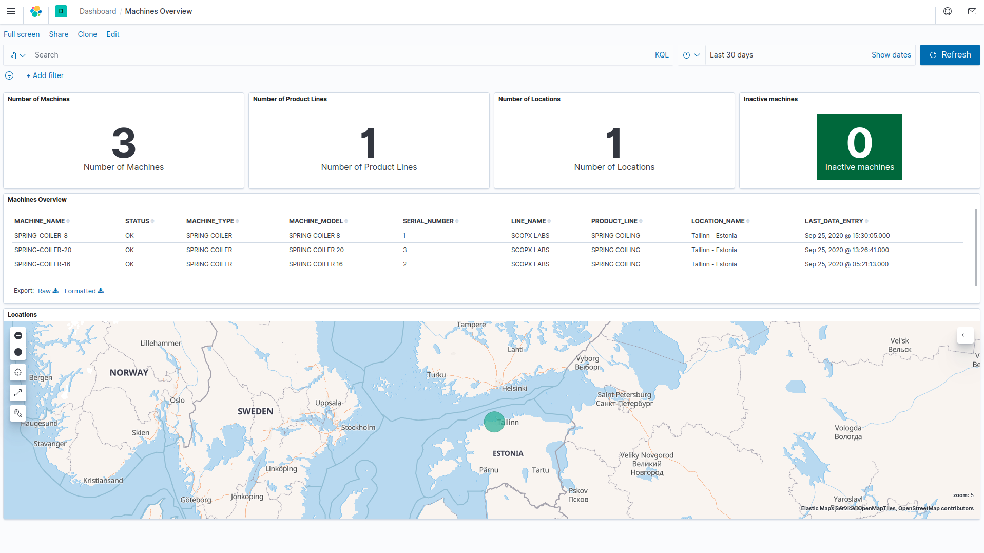
Task: Open the D space selector avatar
Action: pyautogui.click(x=61, y=11)
